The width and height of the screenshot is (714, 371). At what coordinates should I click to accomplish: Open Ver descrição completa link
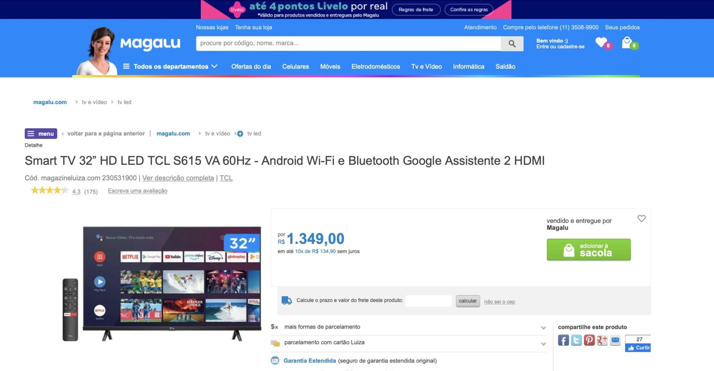pos(178,178)
